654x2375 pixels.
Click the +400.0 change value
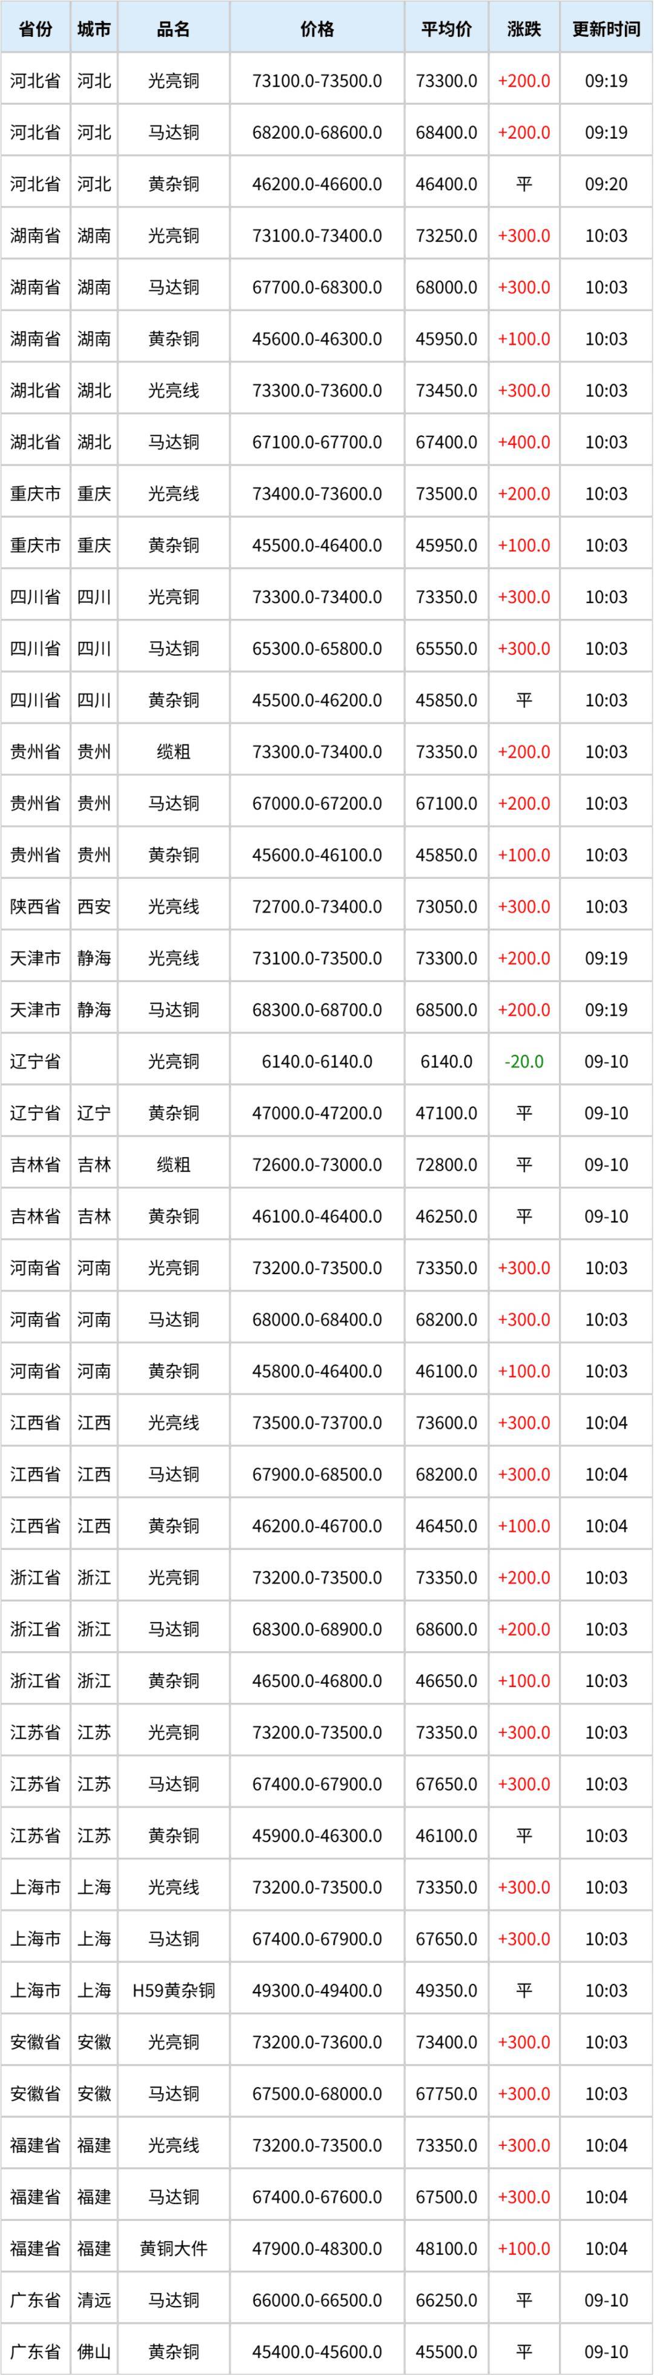pos(524,442)
